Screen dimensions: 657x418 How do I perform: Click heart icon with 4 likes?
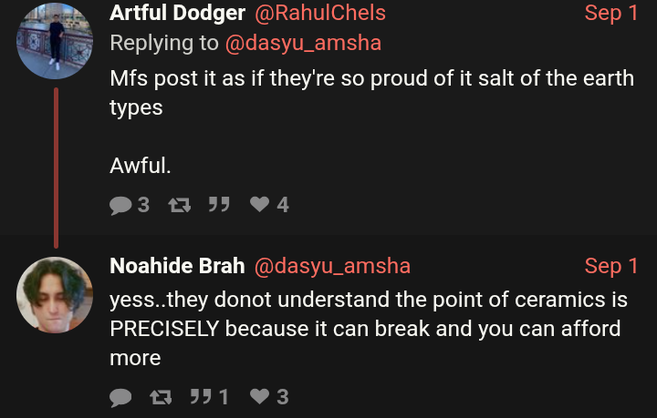coord(260,204)
